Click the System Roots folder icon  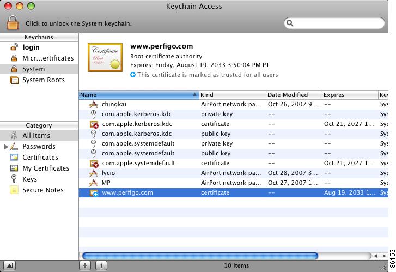point(14,80)
